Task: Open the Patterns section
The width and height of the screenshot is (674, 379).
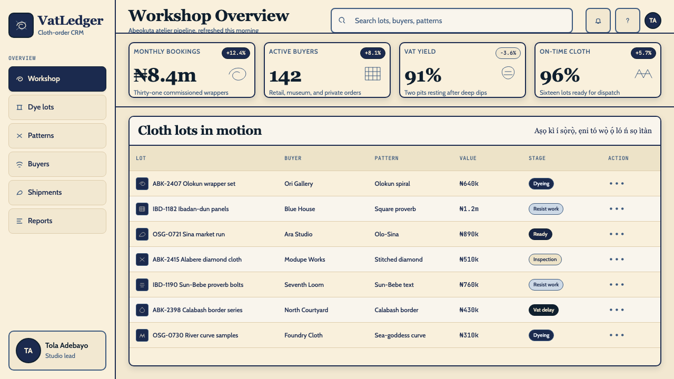Action: (x=57, y=136)
